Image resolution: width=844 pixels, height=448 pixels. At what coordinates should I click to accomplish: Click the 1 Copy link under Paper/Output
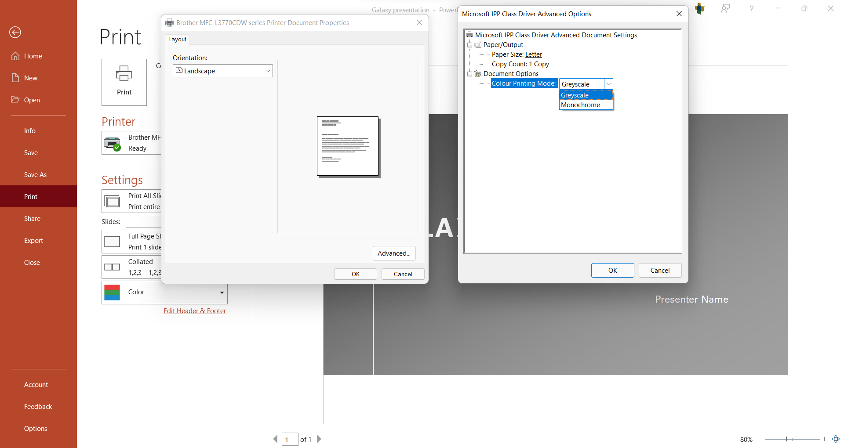click(539, 64)
